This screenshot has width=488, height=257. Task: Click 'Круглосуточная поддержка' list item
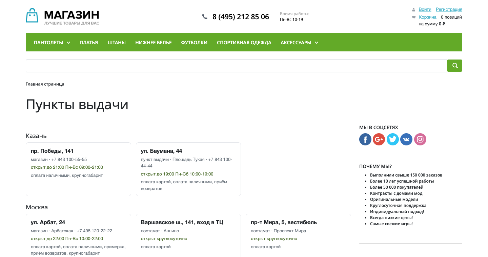pos(398,206)
